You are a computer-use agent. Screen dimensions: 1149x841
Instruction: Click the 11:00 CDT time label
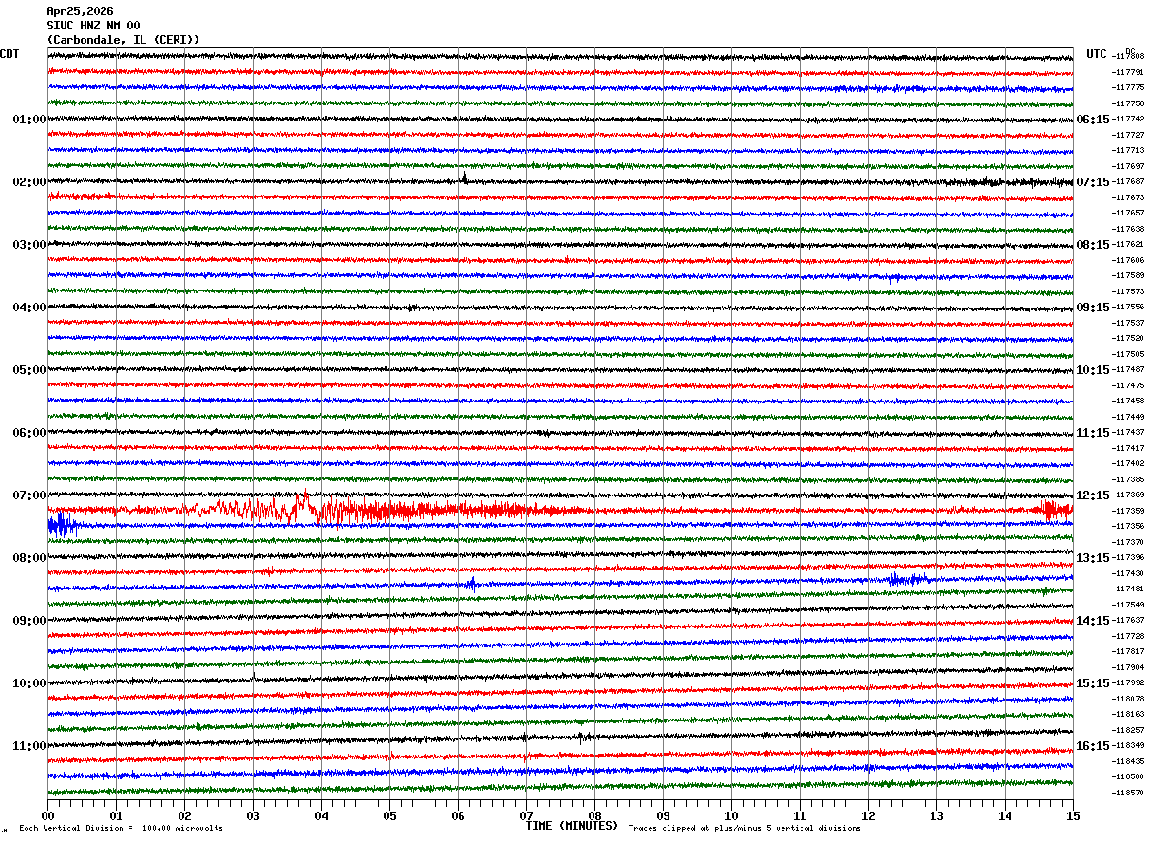coord(29,746)
